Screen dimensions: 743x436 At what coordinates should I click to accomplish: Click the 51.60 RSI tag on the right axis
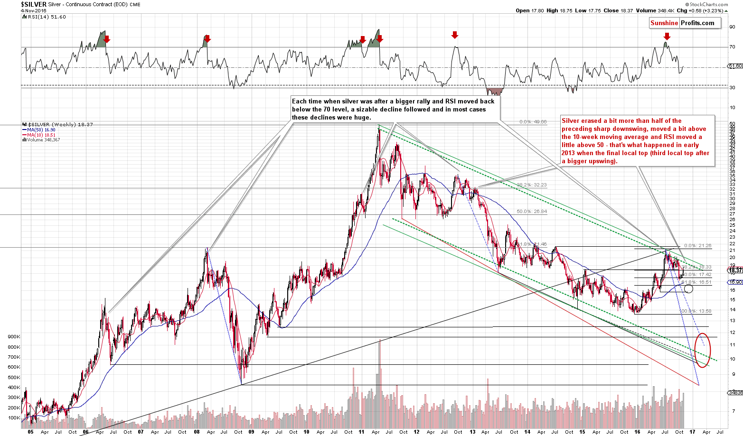[734, 66]
